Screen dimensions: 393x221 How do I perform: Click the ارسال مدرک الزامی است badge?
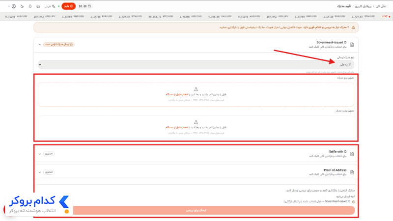pyautogui.click(x=59, y=44)
